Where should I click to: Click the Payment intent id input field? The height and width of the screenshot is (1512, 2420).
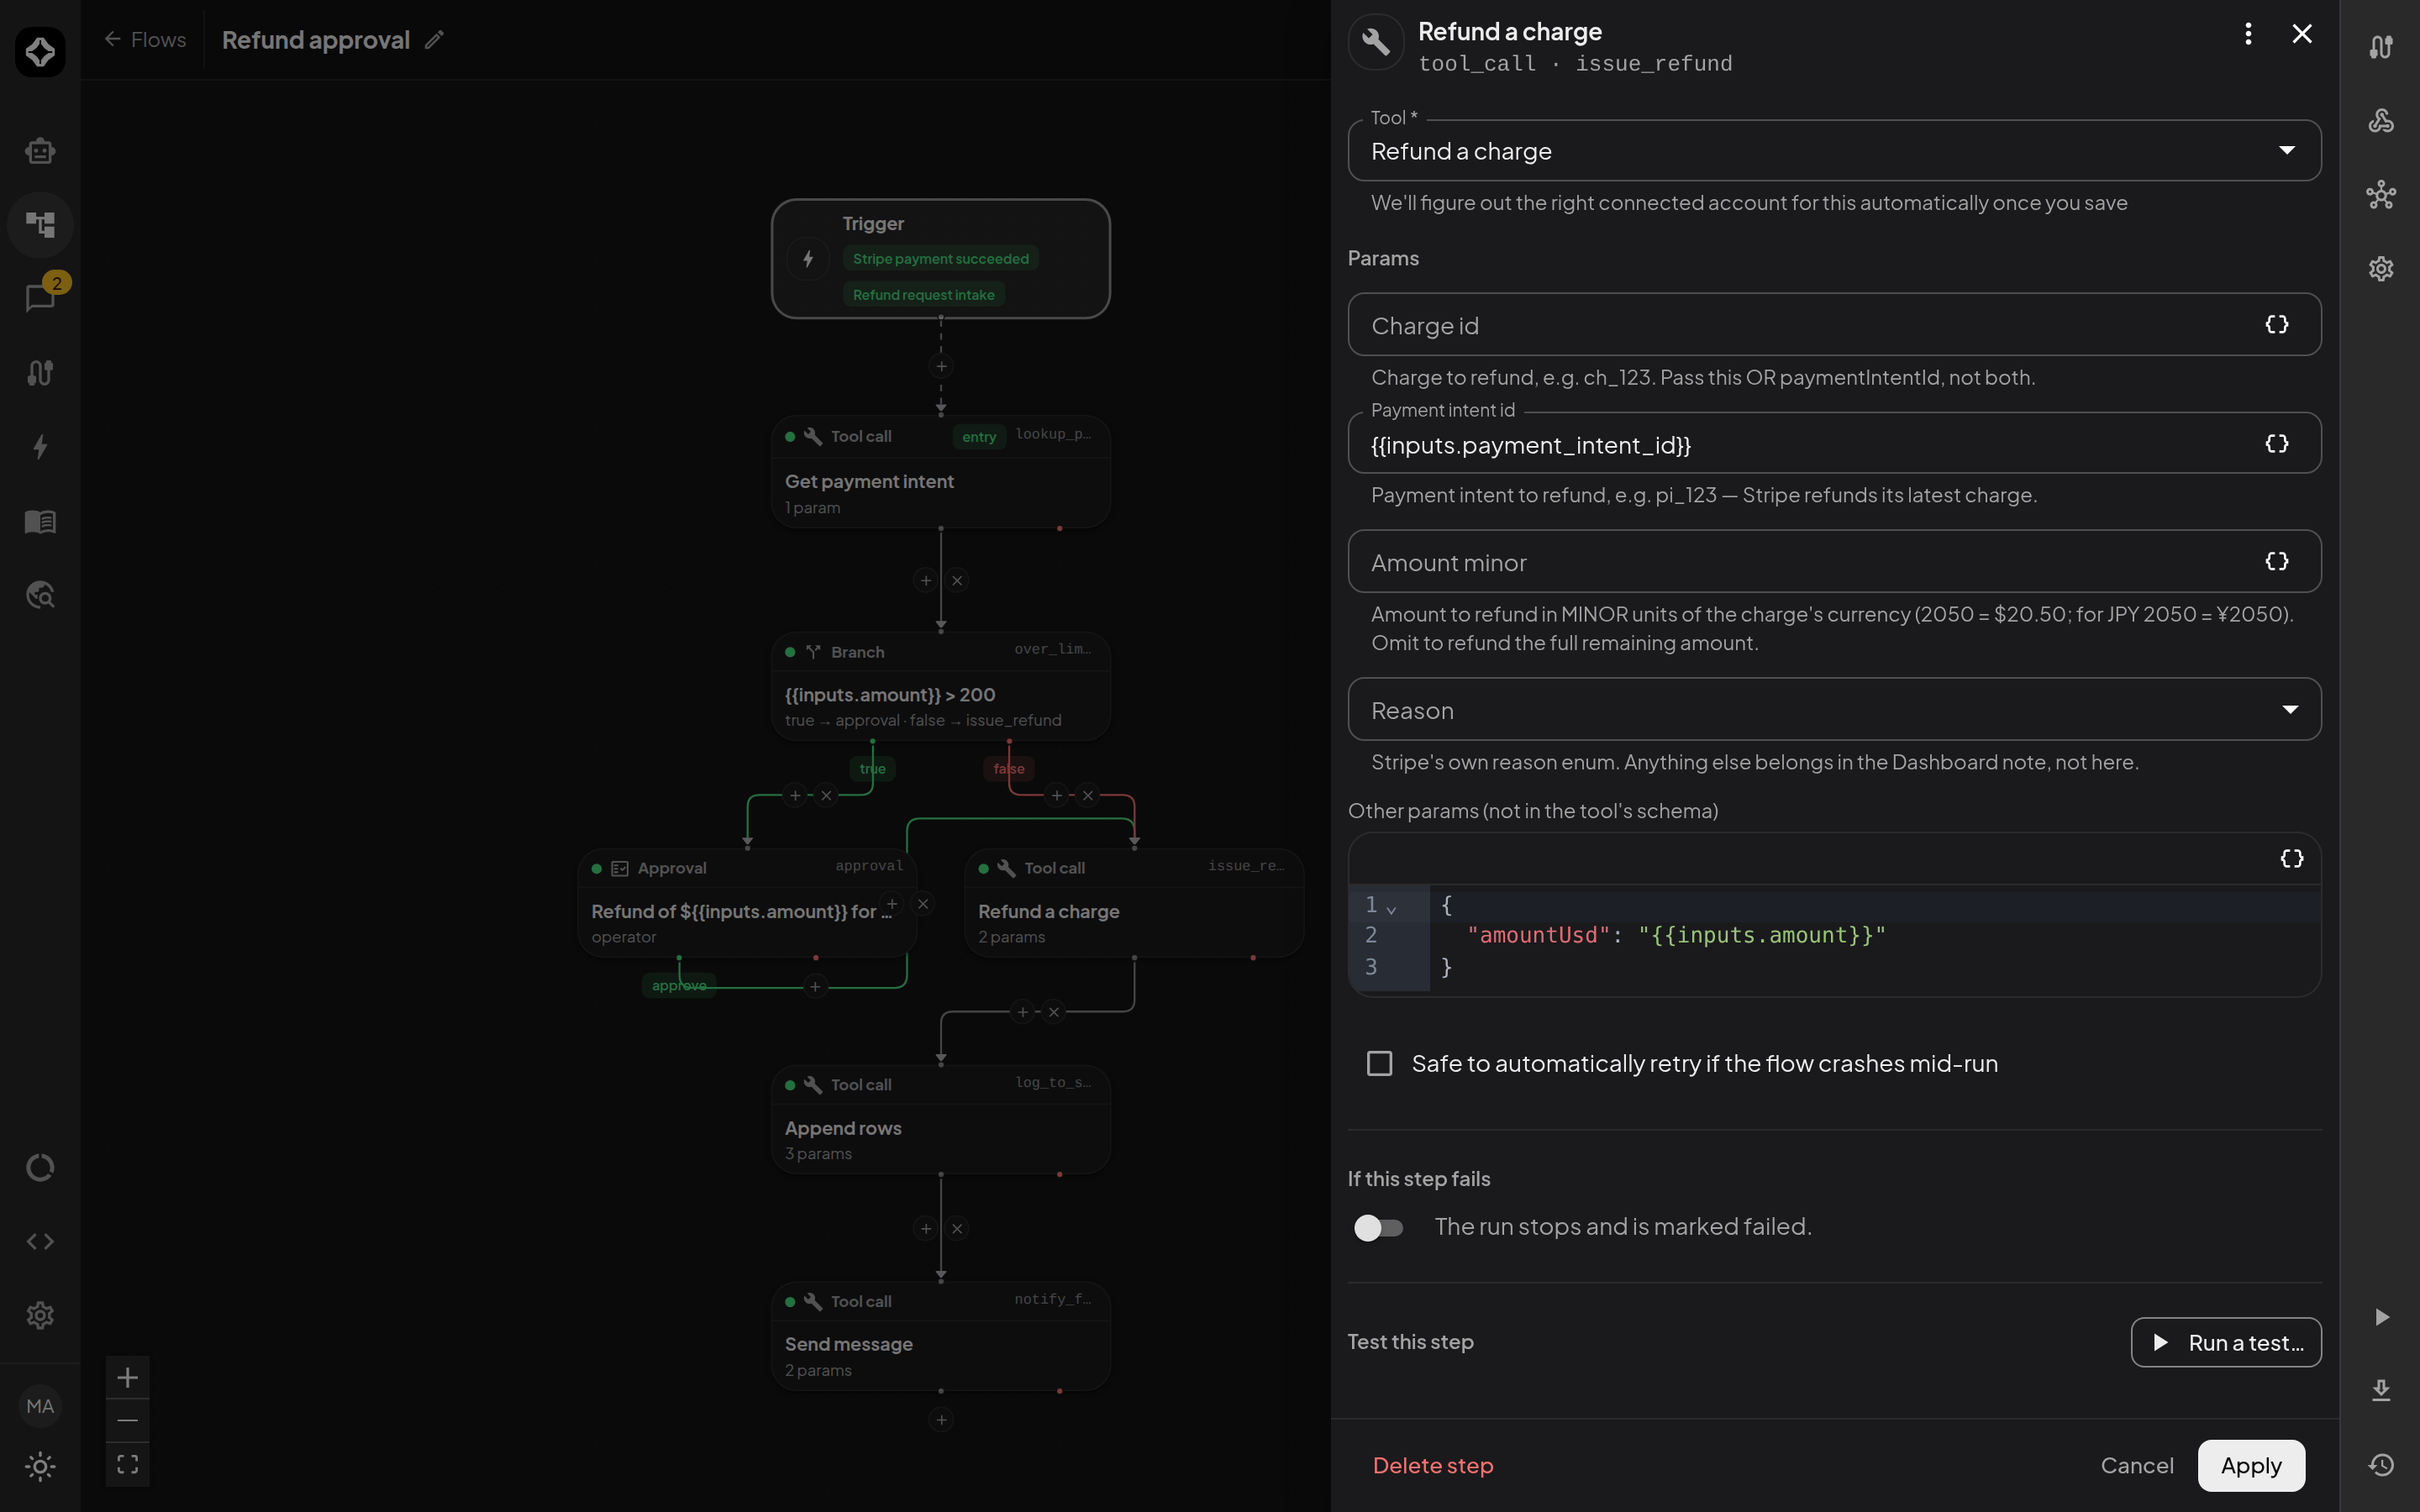pyautogui.click(x=1834, y=444)
